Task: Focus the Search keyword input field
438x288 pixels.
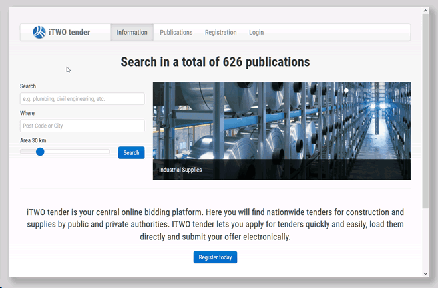Action: [83, 99]
